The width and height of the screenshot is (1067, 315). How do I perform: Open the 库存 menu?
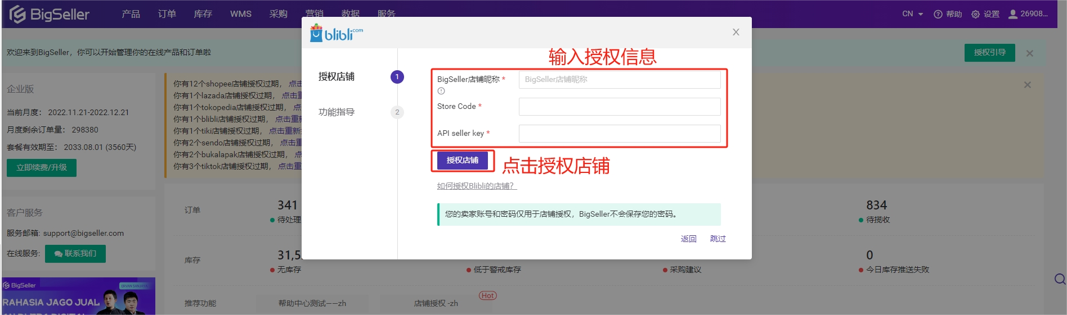(203, 14)
